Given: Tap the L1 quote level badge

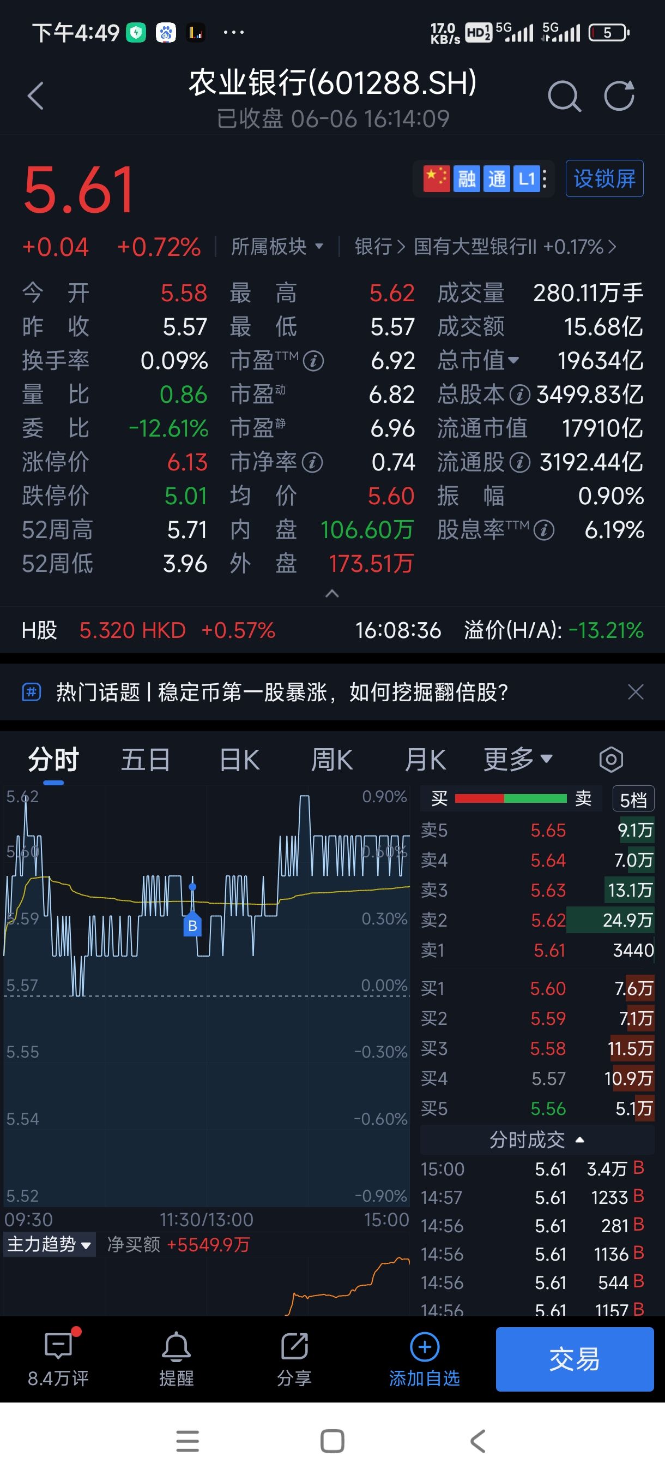Looking at the screenshot, I should (x=526, y=178).
